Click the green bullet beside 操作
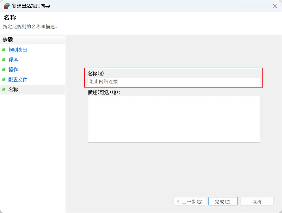This screenshot has height=213, width=282. click(3, 70)
